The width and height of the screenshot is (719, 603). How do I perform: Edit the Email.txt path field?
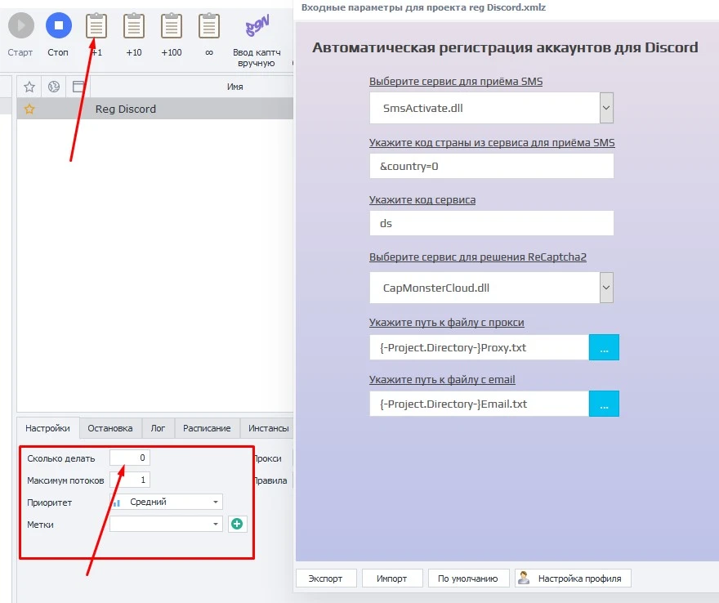pos(479,404)
